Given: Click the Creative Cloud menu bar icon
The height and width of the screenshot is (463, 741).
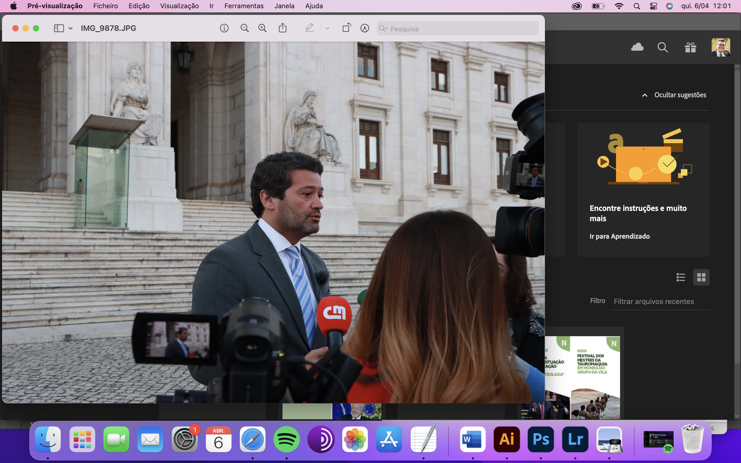Looking at the screenshot, I should pyautogui.click(x=577, y=6).
